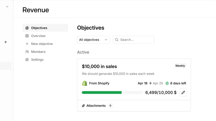
Task: Open the All objectives dropdown
Action: click(93, 40)
